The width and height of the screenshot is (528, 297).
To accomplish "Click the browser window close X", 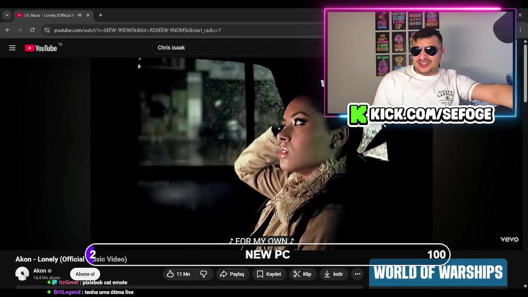I will click(520, 15).
